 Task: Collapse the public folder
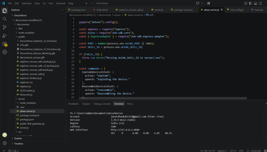[37, 37]
